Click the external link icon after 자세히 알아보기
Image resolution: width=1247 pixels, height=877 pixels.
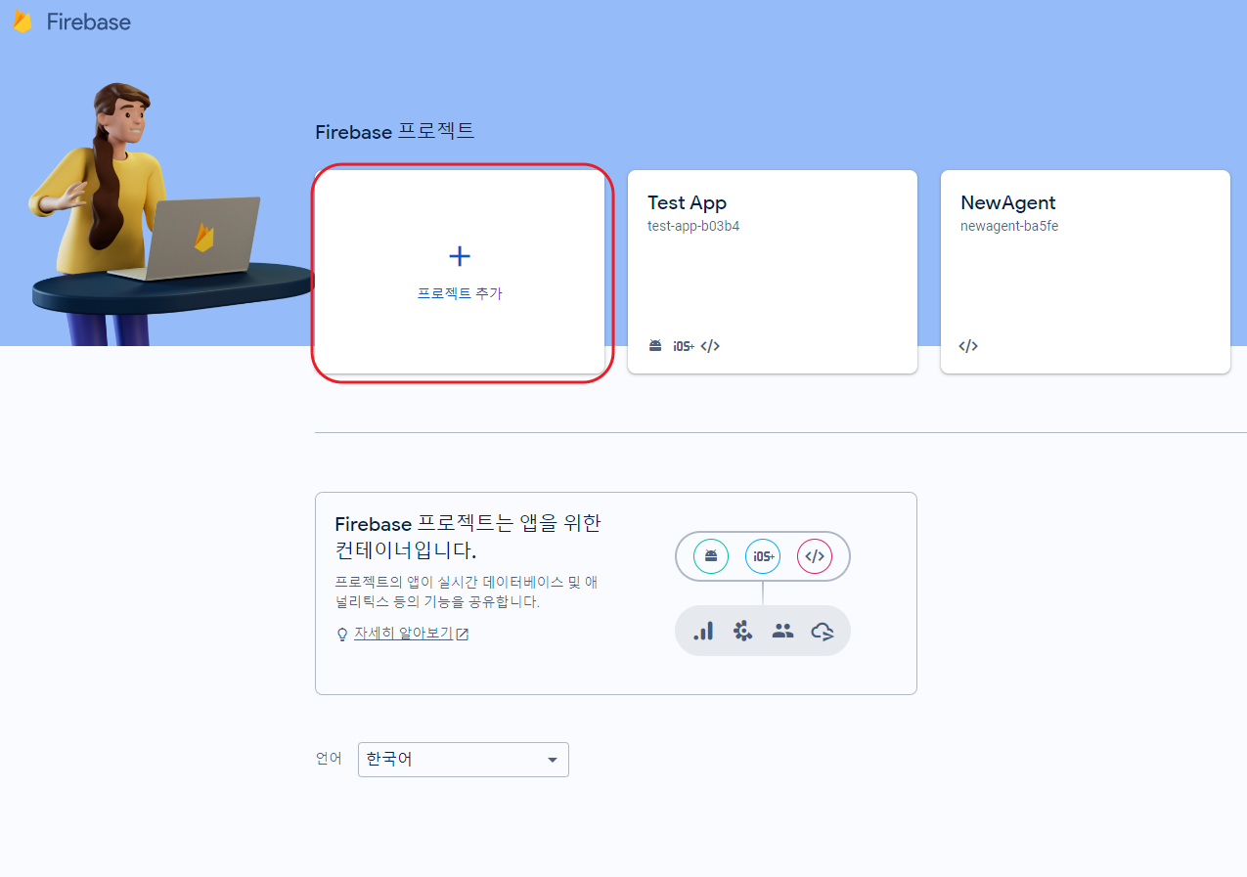coord(463,634)
